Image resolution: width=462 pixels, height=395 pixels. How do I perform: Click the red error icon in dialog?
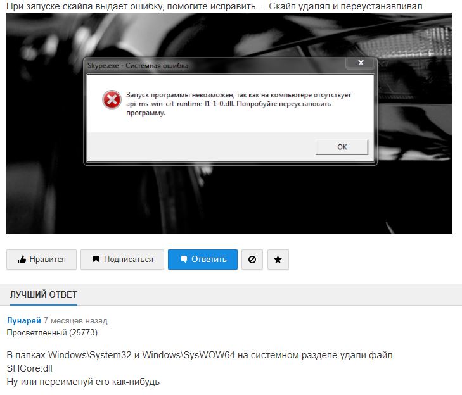(x=112, y=99)
